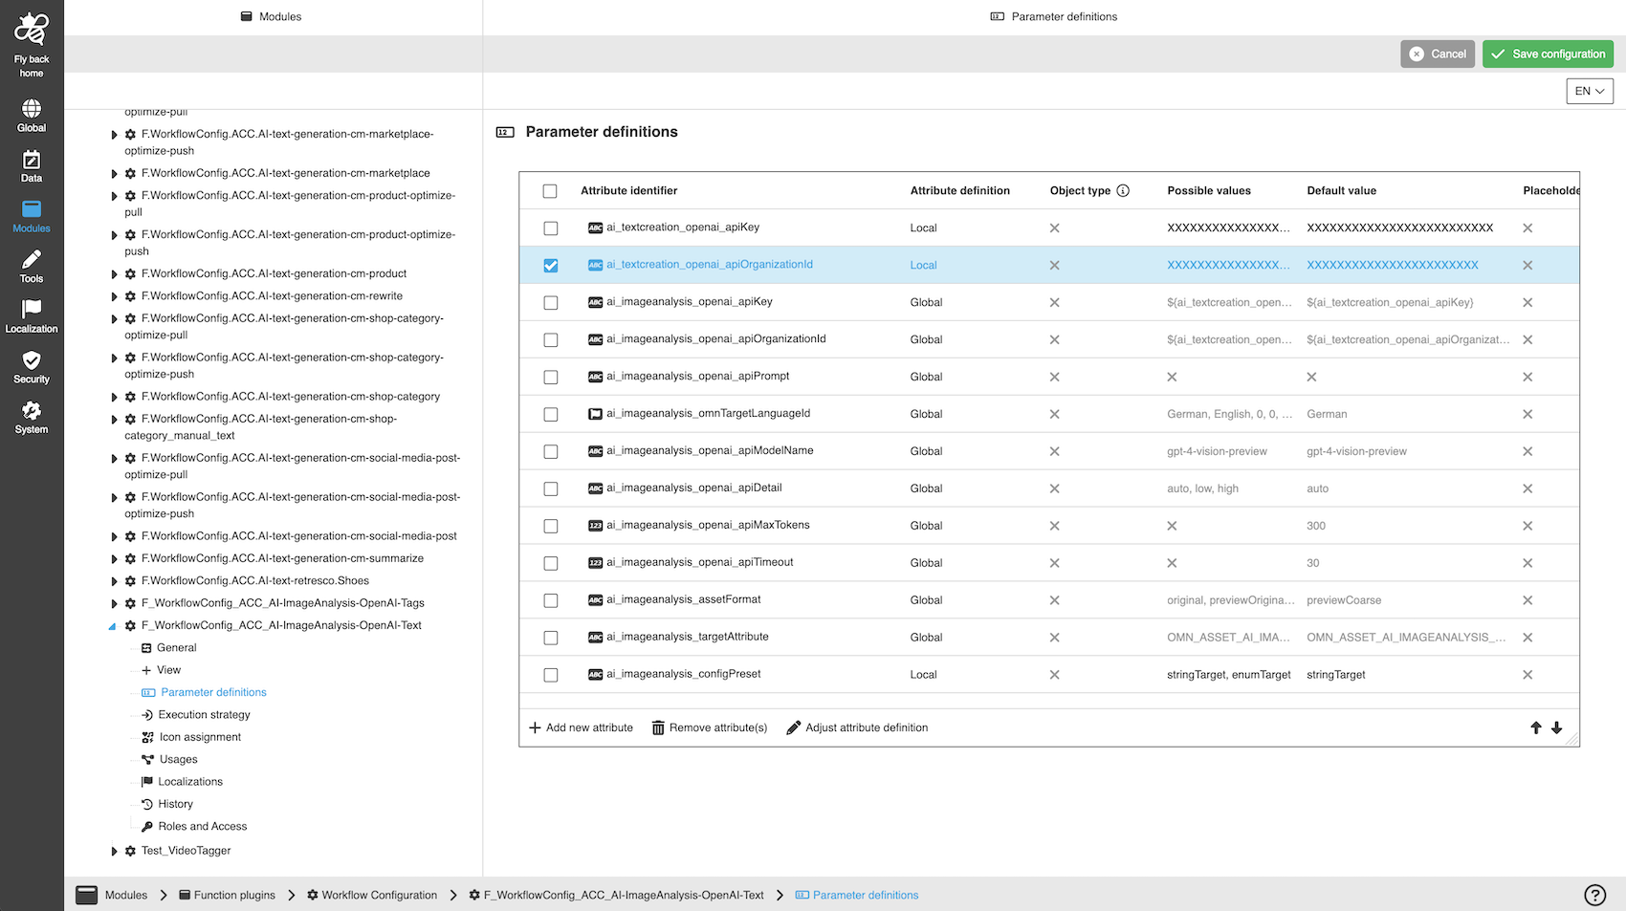Open the EN language dropdown

(x=1589, y=92)
